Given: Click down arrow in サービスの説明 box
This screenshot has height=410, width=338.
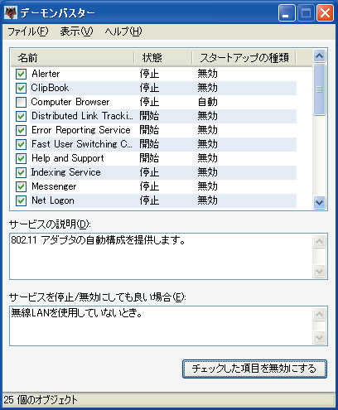Looking at the screenshot, I should (319, 271).
